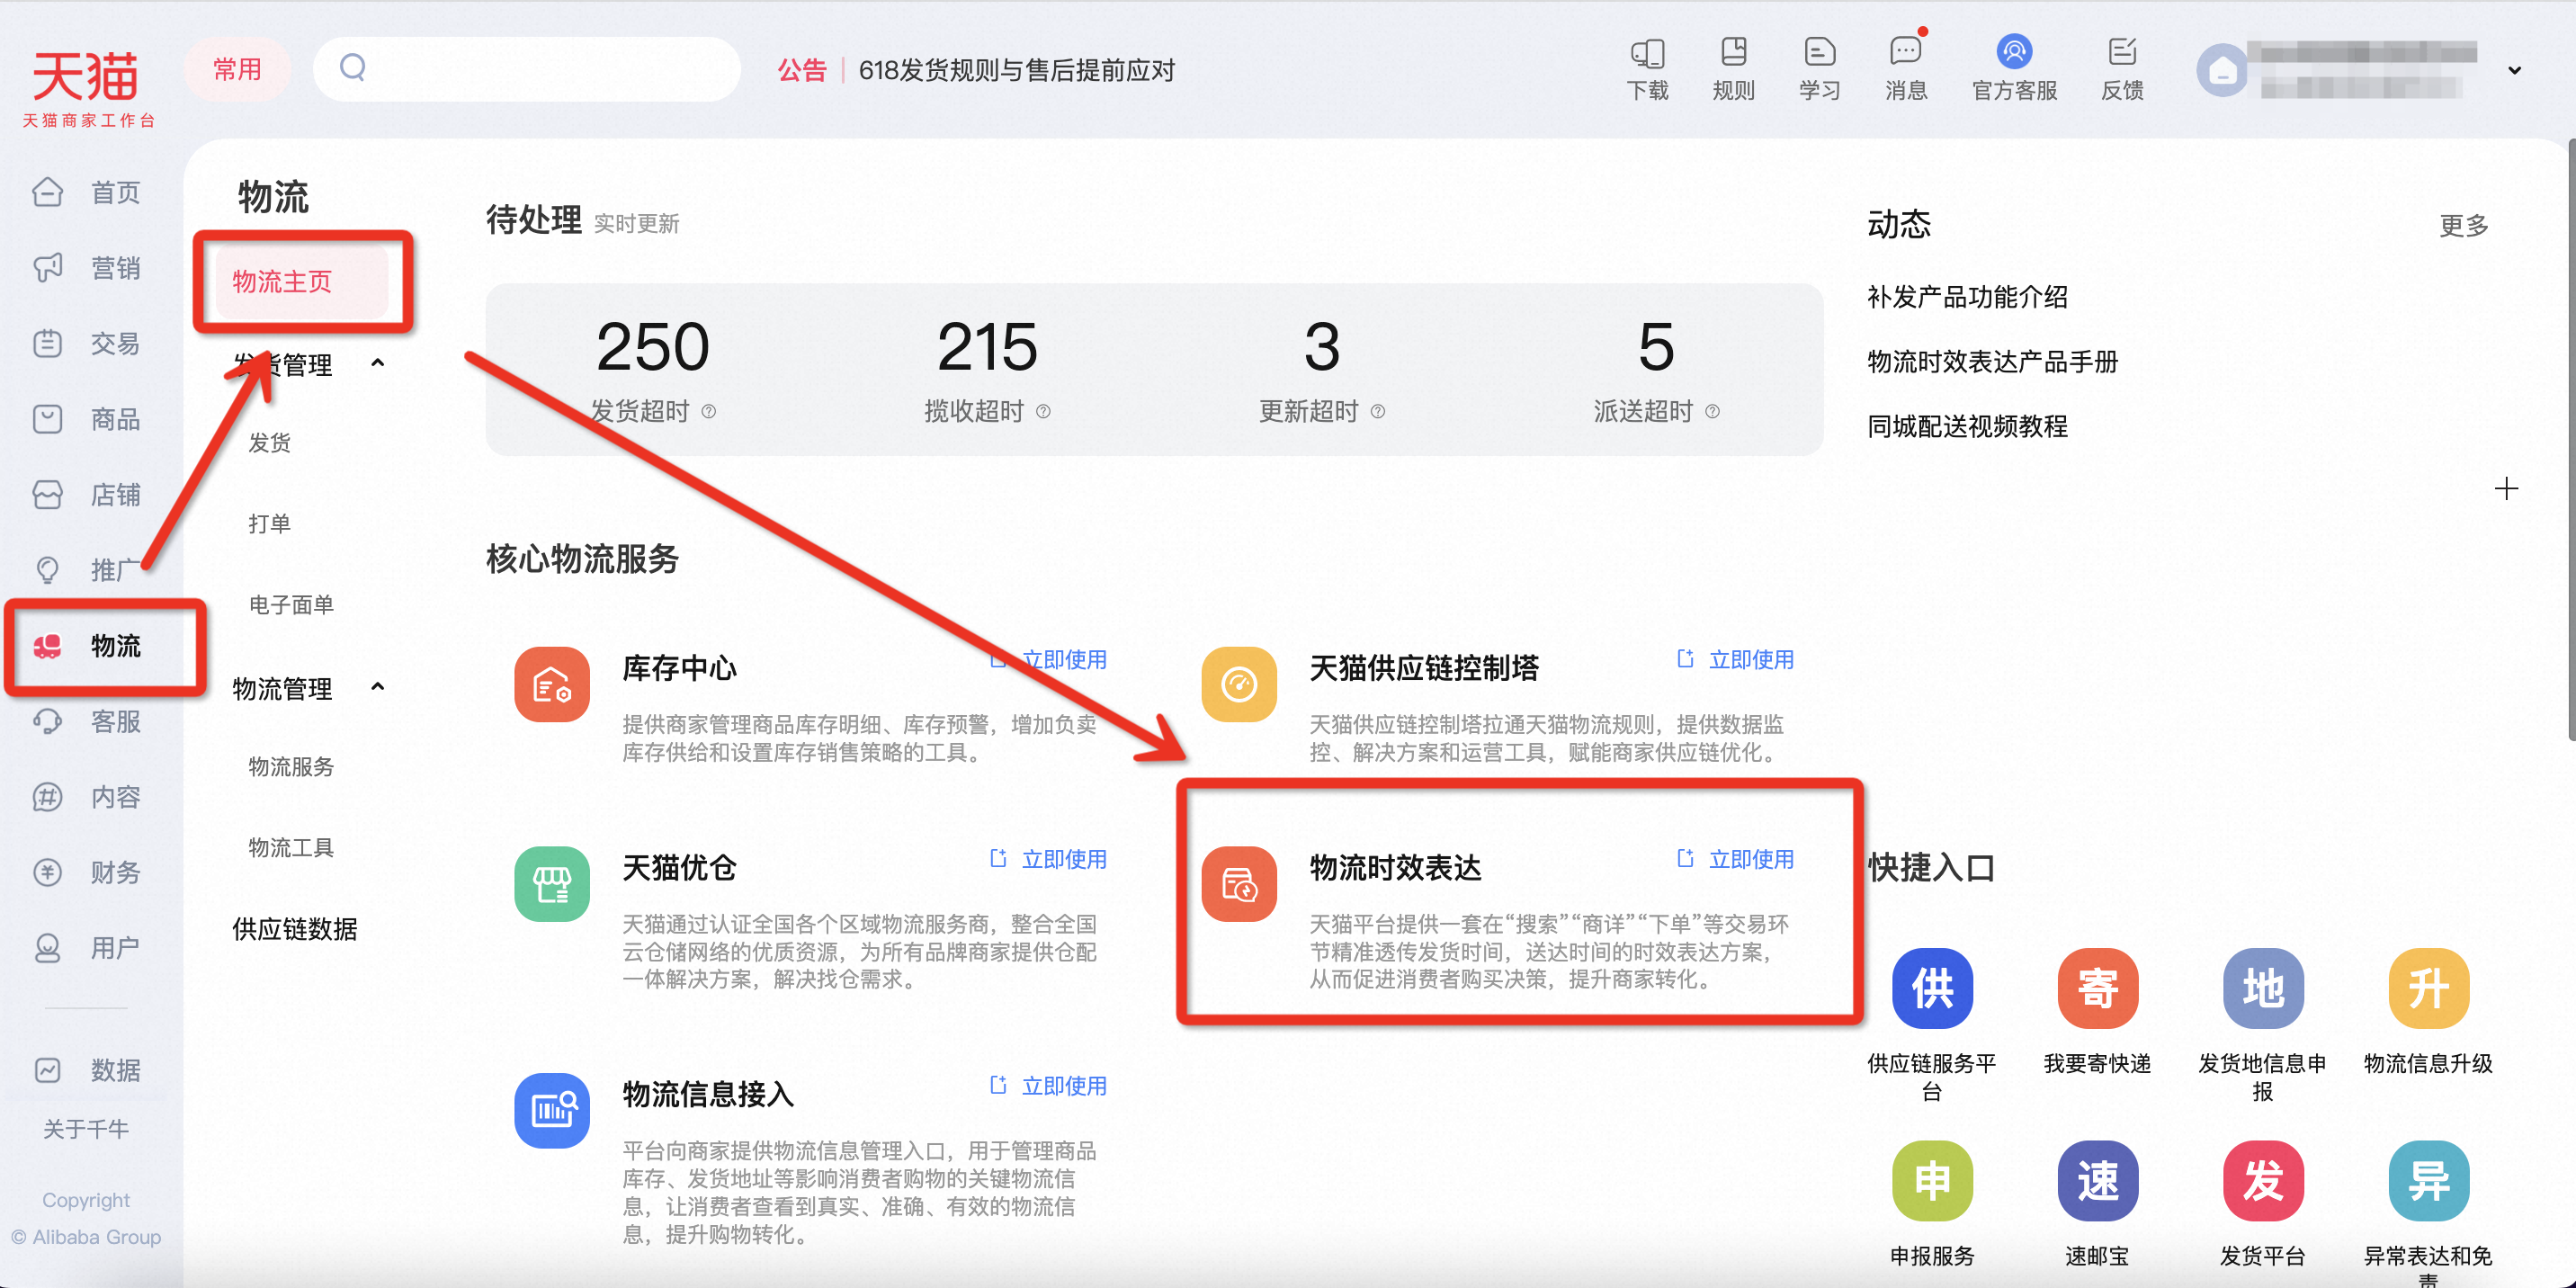Image resolution: width=2576 pixels, height=1288 pixels.
Task: Click the 物流时效表达 icon
Action: [1239, 884]
